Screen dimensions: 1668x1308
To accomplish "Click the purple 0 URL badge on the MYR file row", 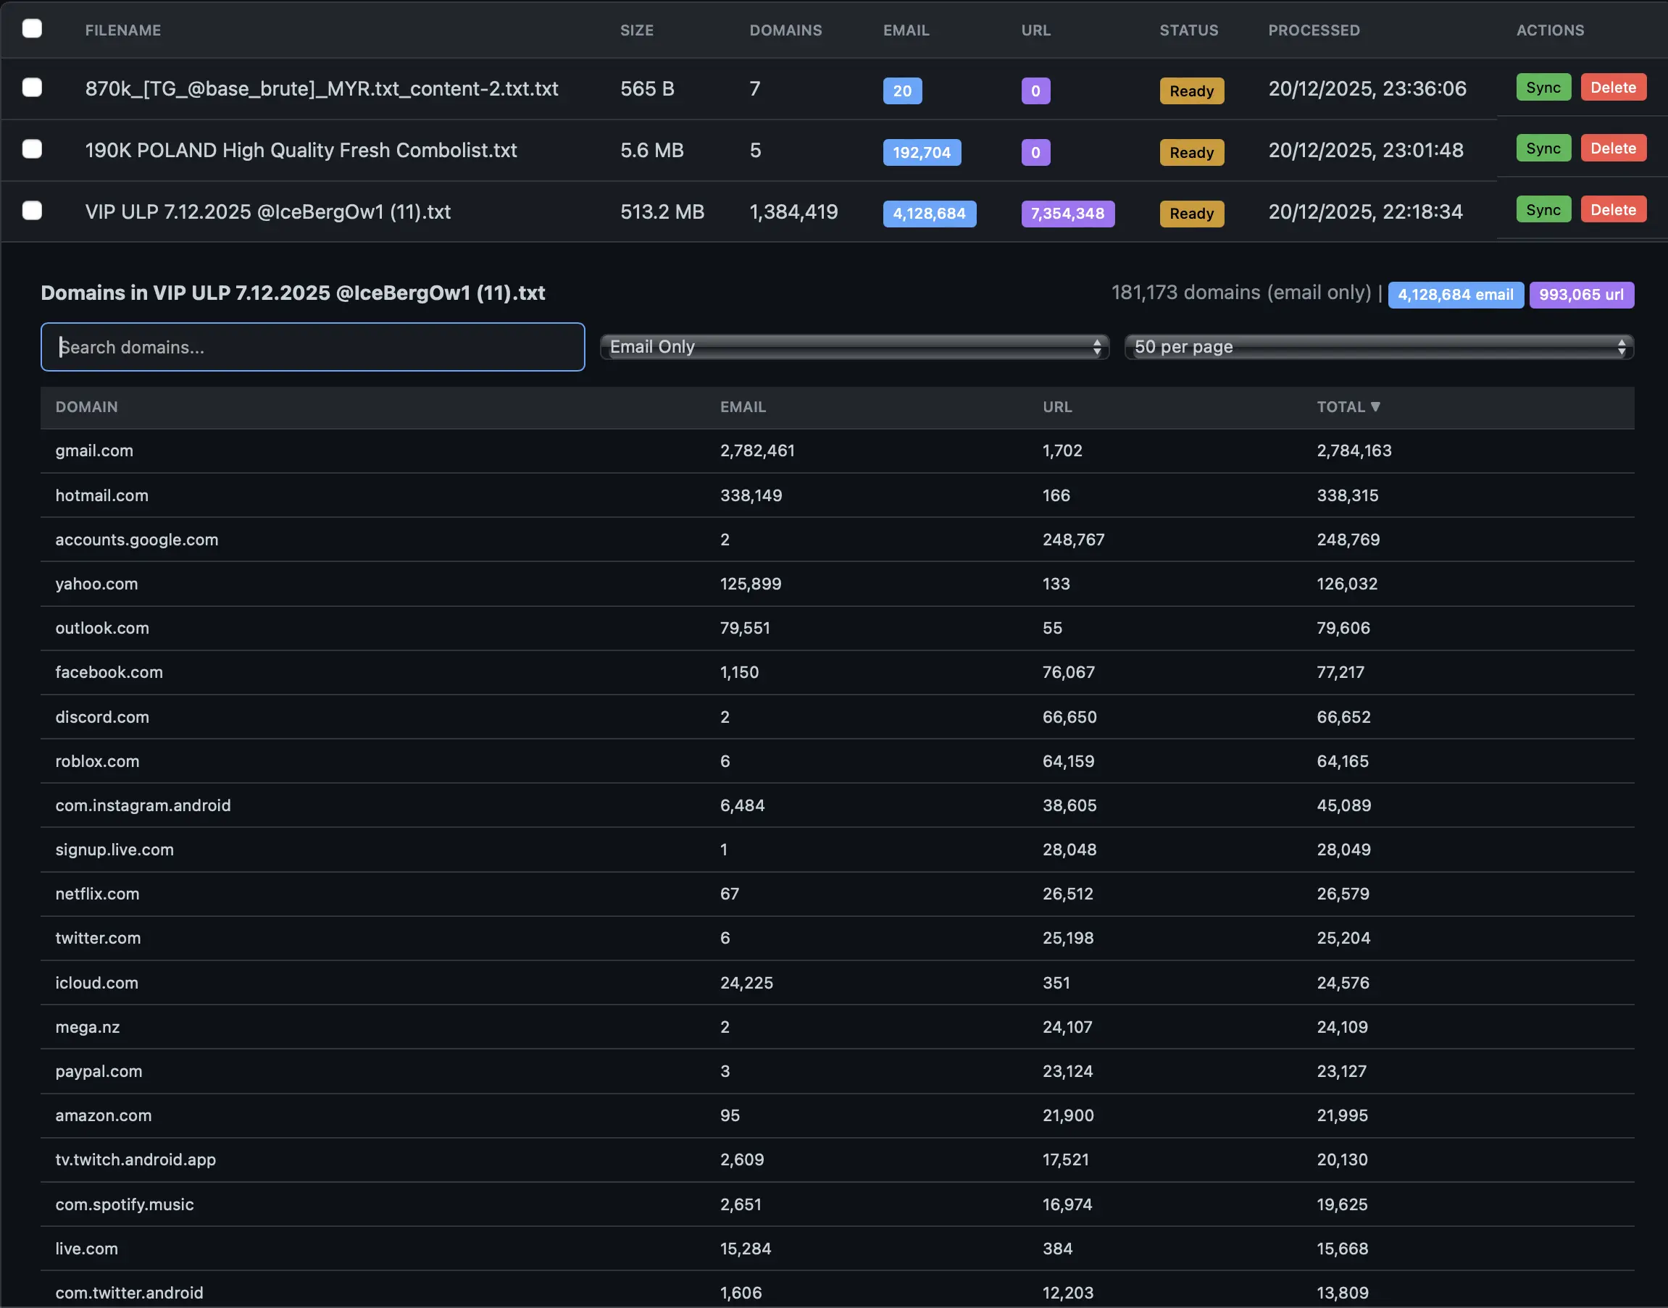I will pos(1035,91).
